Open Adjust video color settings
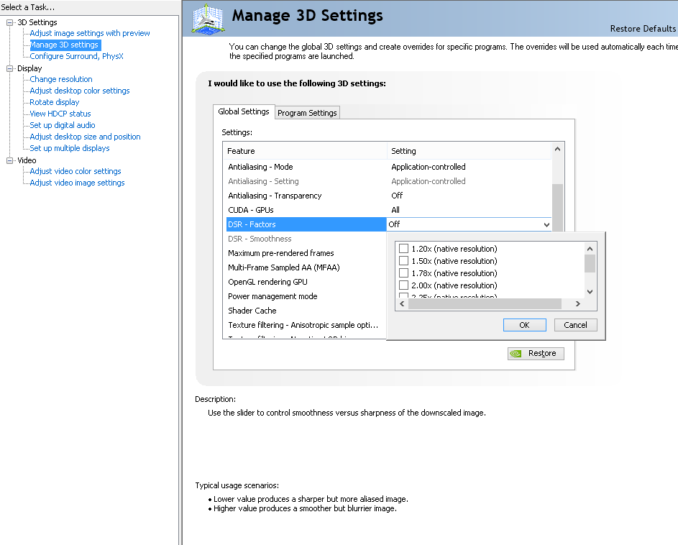 pos(75,171)
